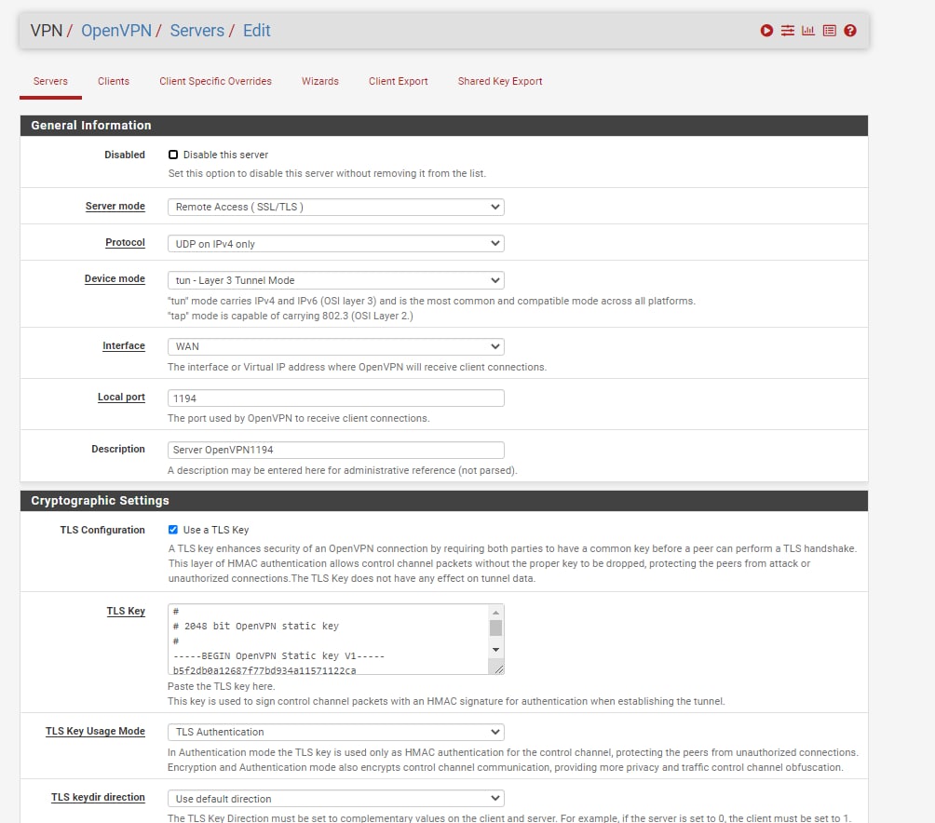The height and width of the screenshot is (823, 935).
Task: Click the Local port label
Action: point(121,397)
